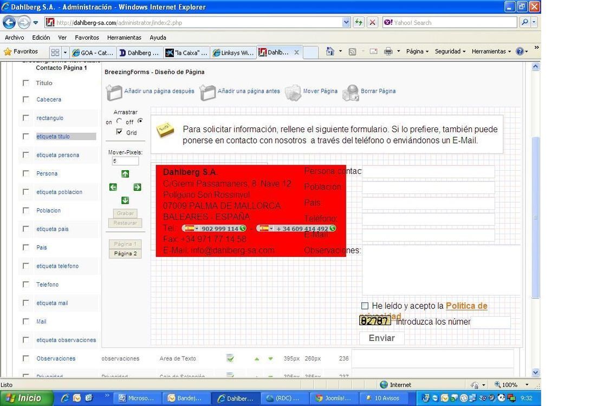Click the Borrar Página icon
The height and width of the screenshot is (406, 596).
(351, 92)
